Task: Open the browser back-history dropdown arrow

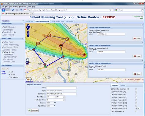Action: tap(9, 10)
